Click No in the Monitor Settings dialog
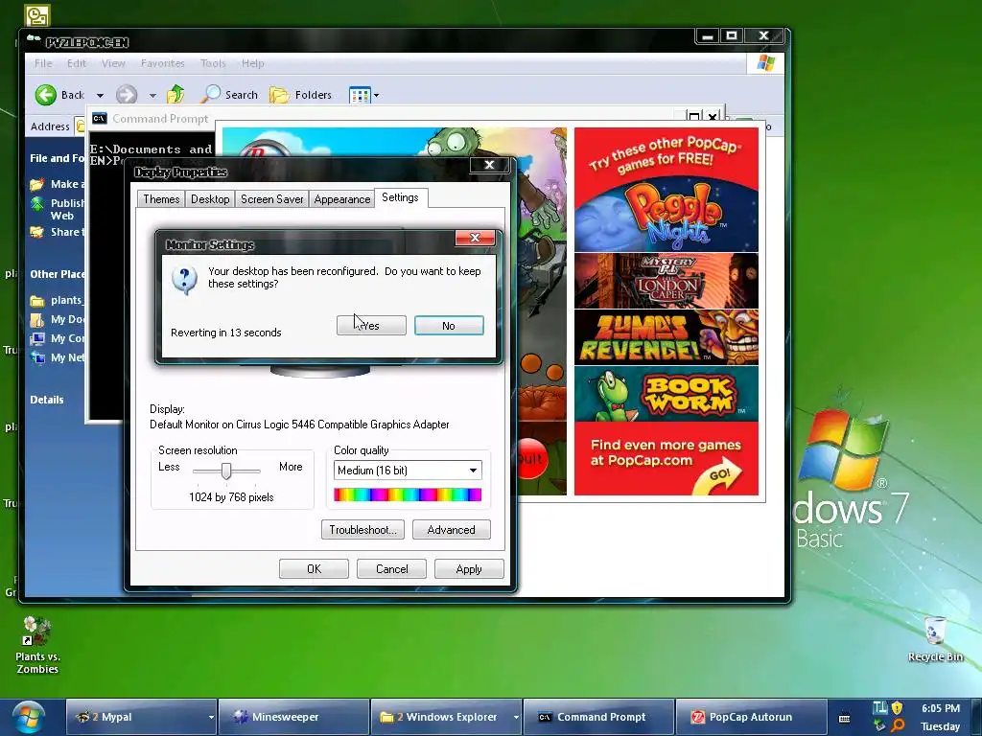The image size is (982, 736). [x=449, y=326]
